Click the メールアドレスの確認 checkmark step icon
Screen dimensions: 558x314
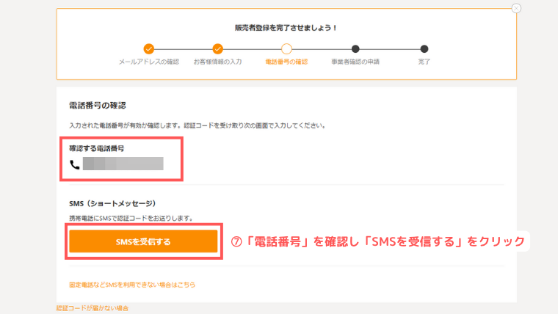tap(149, 48)
